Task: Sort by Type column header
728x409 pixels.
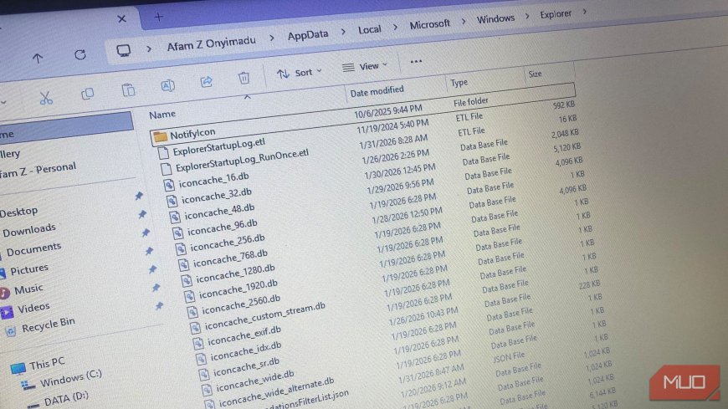Action: pyautogui.click(x=459, y=83)
